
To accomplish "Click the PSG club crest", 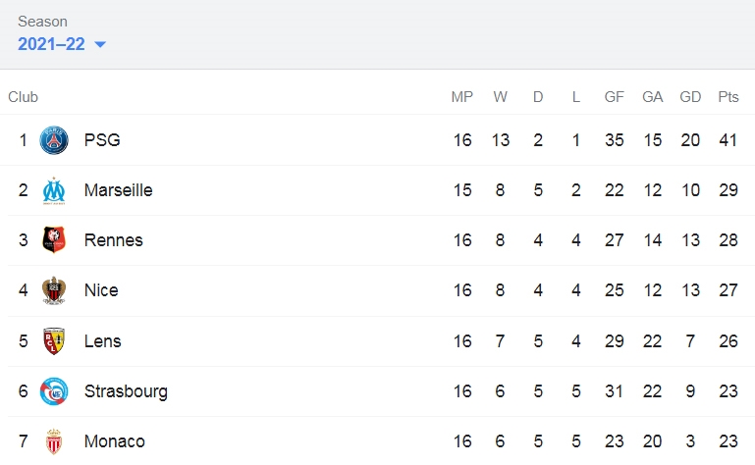I will pyautogui.click(x=54, y=140).
